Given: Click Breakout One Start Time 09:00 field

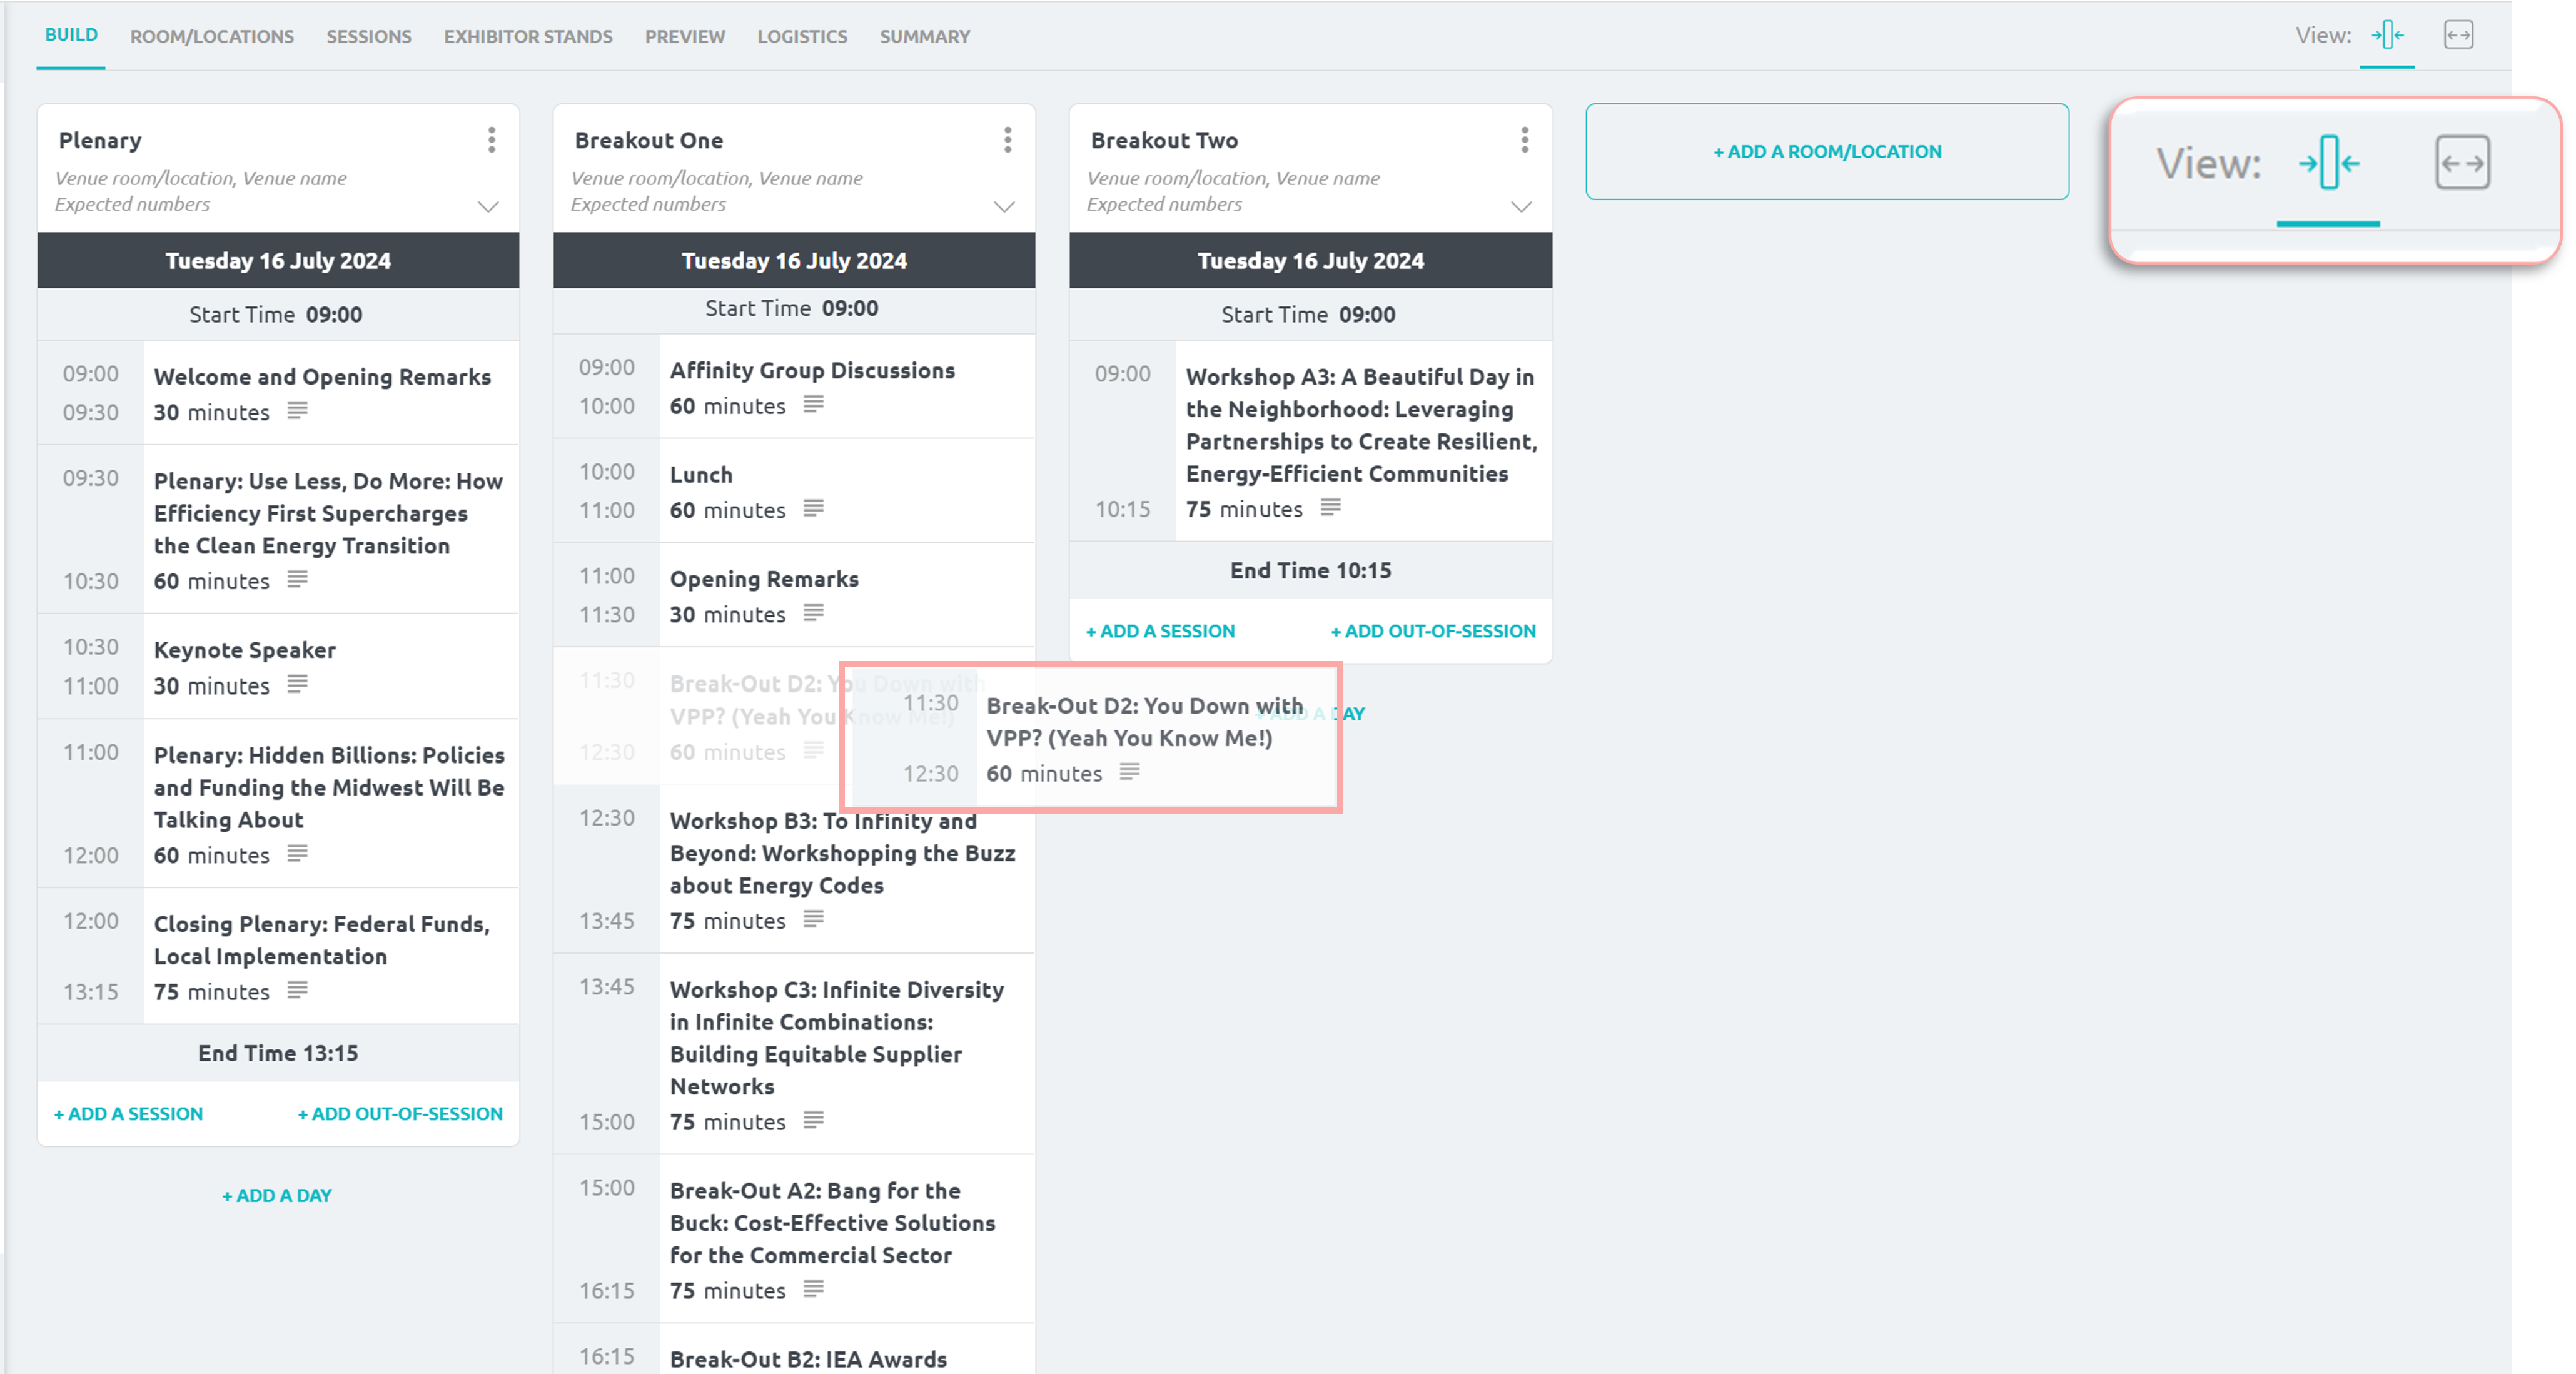Looking at the screenshot, I should (x=793, y=309).
